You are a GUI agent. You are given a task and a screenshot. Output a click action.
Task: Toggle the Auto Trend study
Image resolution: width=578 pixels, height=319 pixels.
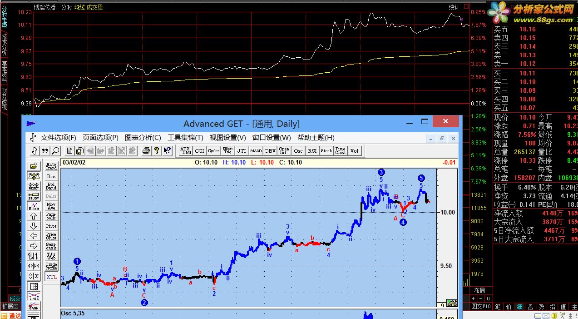click(51, 166)
